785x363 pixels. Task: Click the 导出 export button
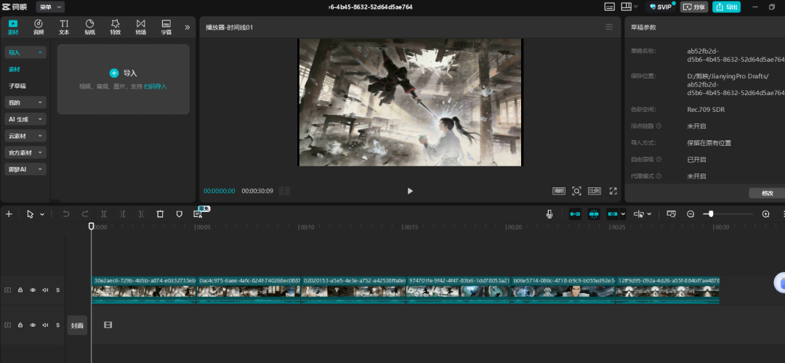726,7
